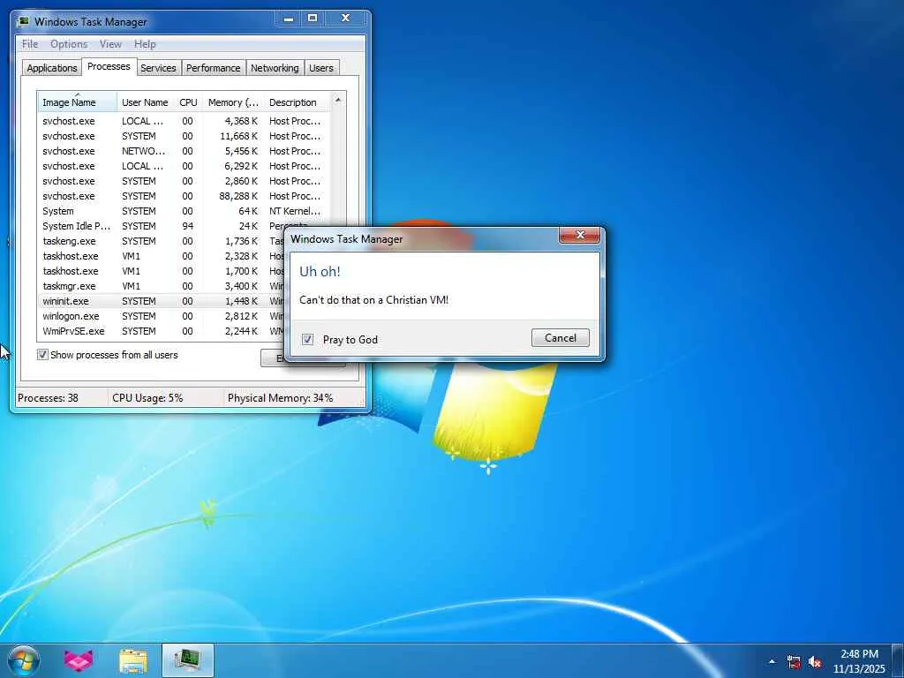Open the clock showing 2:48 PM

click(859, 661)
